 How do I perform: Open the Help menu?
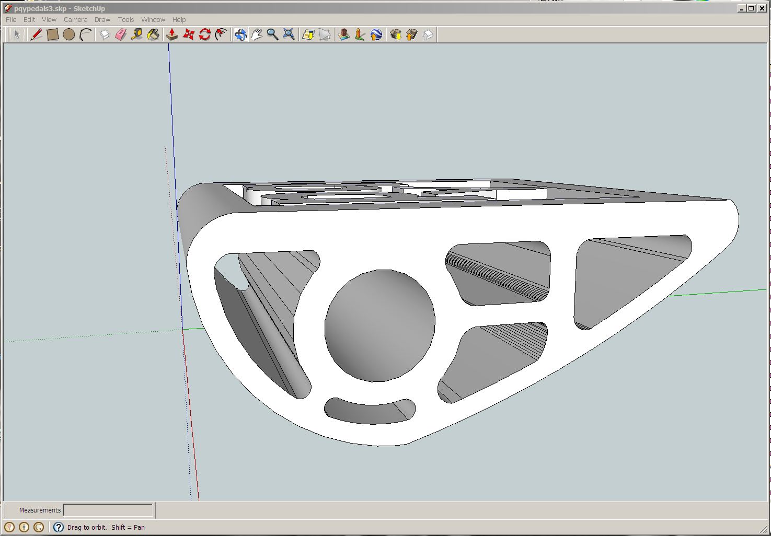[179, 19]
